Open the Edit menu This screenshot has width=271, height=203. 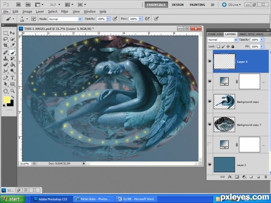pyautogui.click(x=15, y=12)
